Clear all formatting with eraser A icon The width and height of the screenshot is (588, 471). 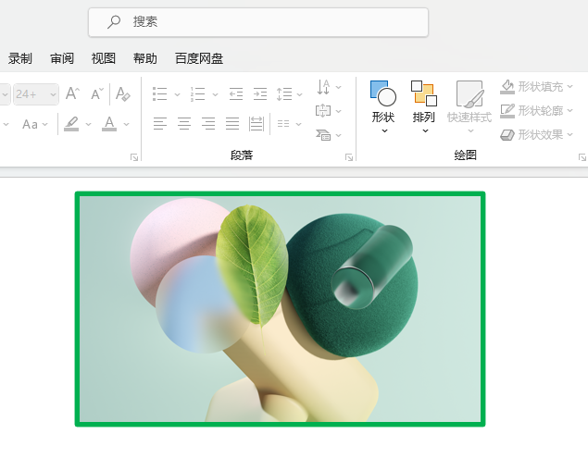pos(122,93)
